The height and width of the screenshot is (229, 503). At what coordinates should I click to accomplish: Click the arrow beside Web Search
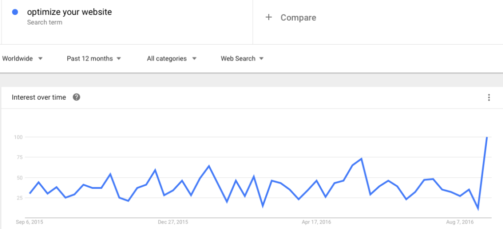click(x=261, y=58)
